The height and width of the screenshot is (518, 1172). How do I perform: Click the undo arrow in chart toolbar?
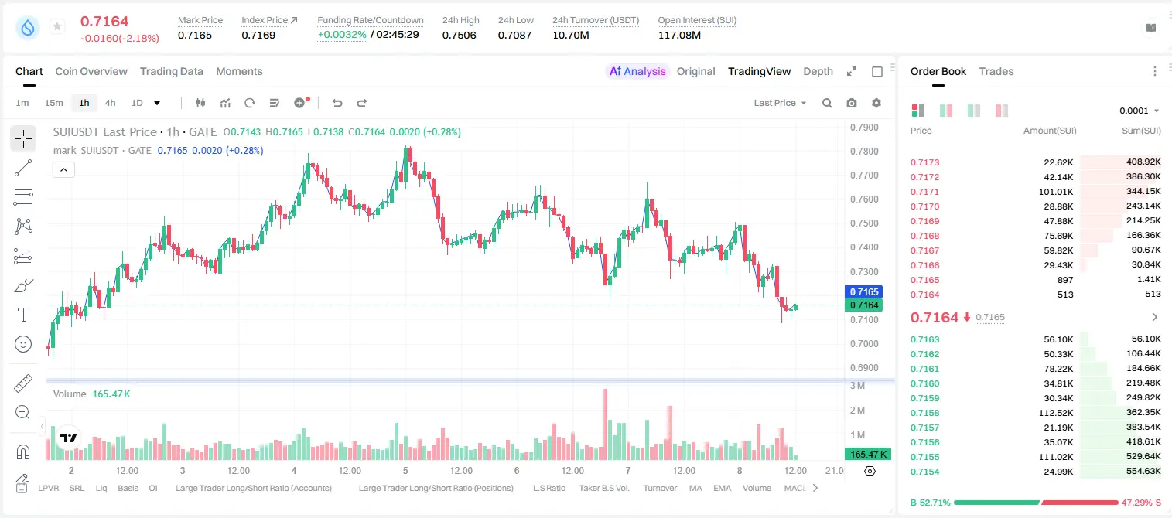pos(337,103)
